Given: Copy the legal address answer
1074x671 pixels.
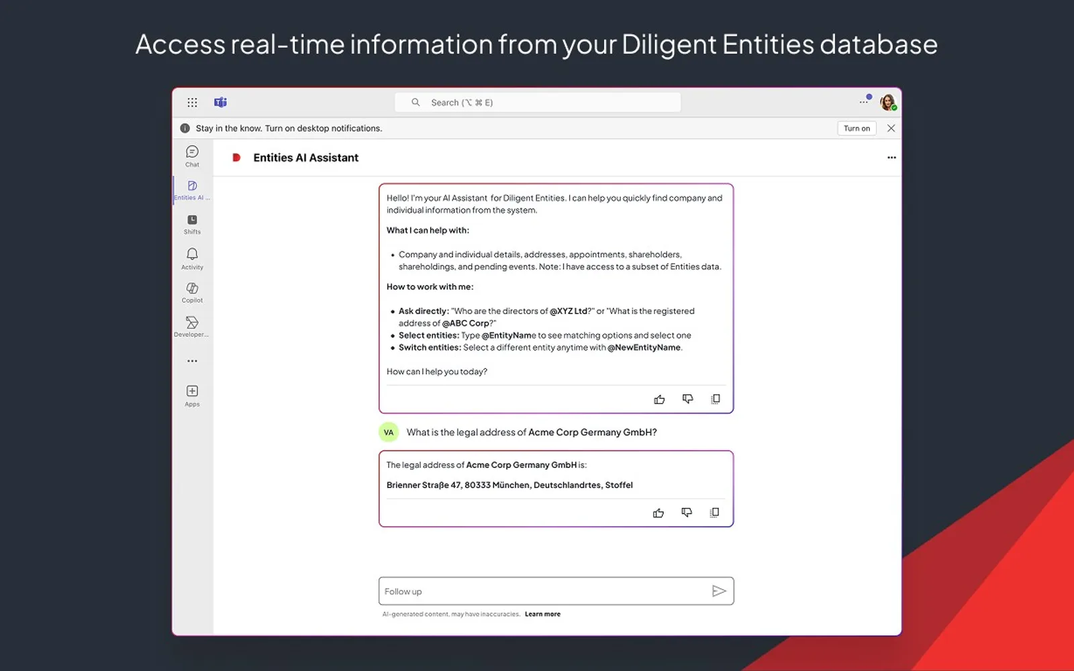Looking at the screenshot, I should [715, 513].
